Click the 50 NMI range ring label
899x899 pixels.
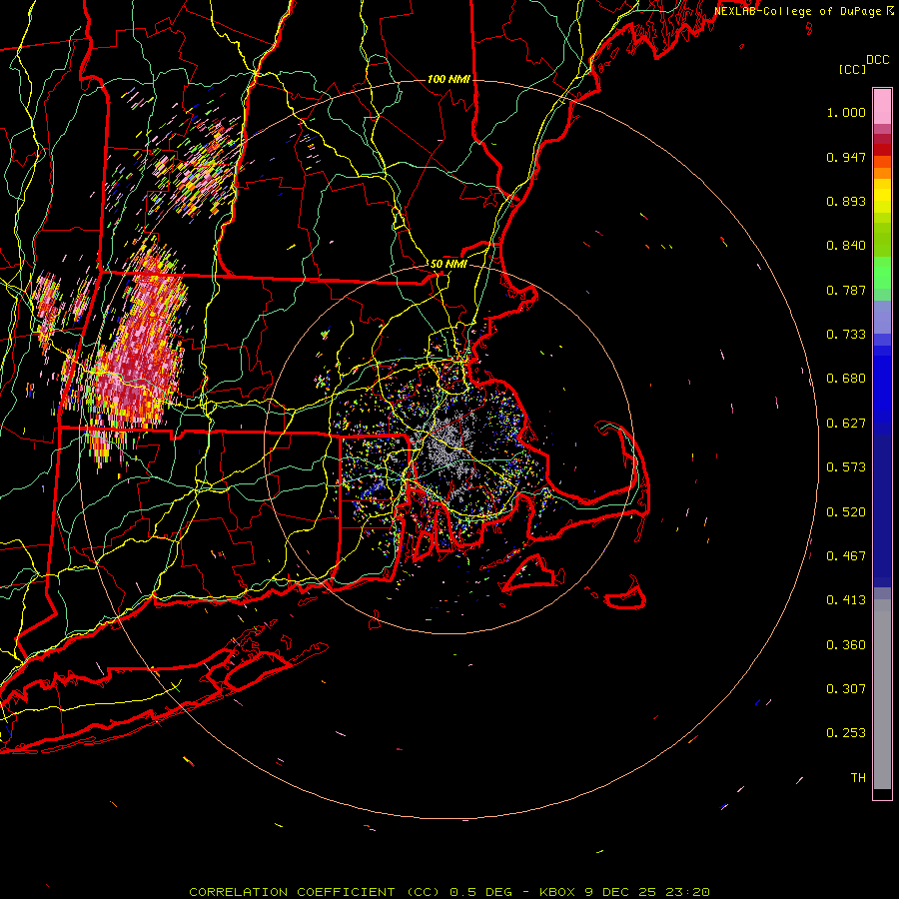[x=449, y=265]
